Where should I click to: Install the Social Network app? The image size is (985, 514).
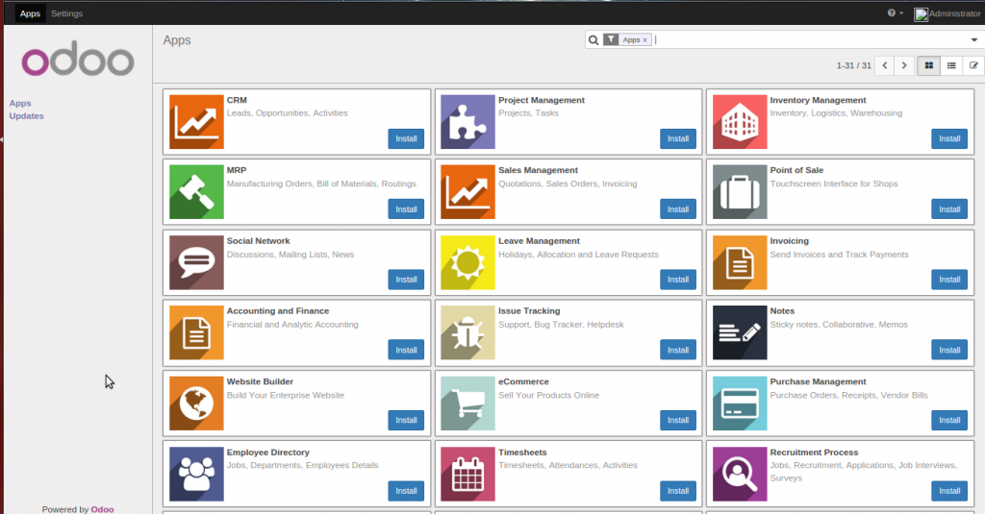point(406,280)
